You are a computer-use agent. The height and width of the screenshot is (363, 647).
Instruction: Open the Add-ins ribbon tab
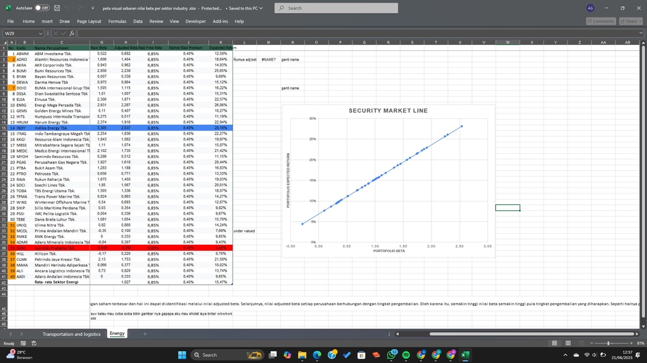[x=220, y=22]
